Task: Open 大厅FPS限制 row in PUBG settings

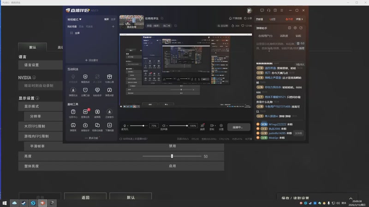Action: pos(41,126)
